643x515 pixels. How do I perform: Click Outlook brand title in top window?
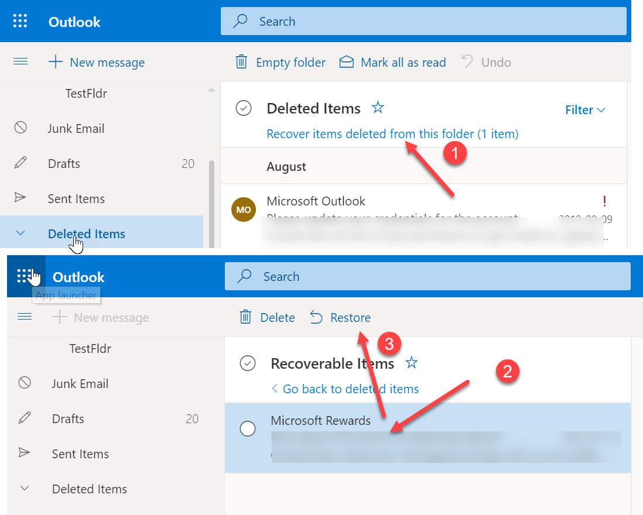[74, 22]
